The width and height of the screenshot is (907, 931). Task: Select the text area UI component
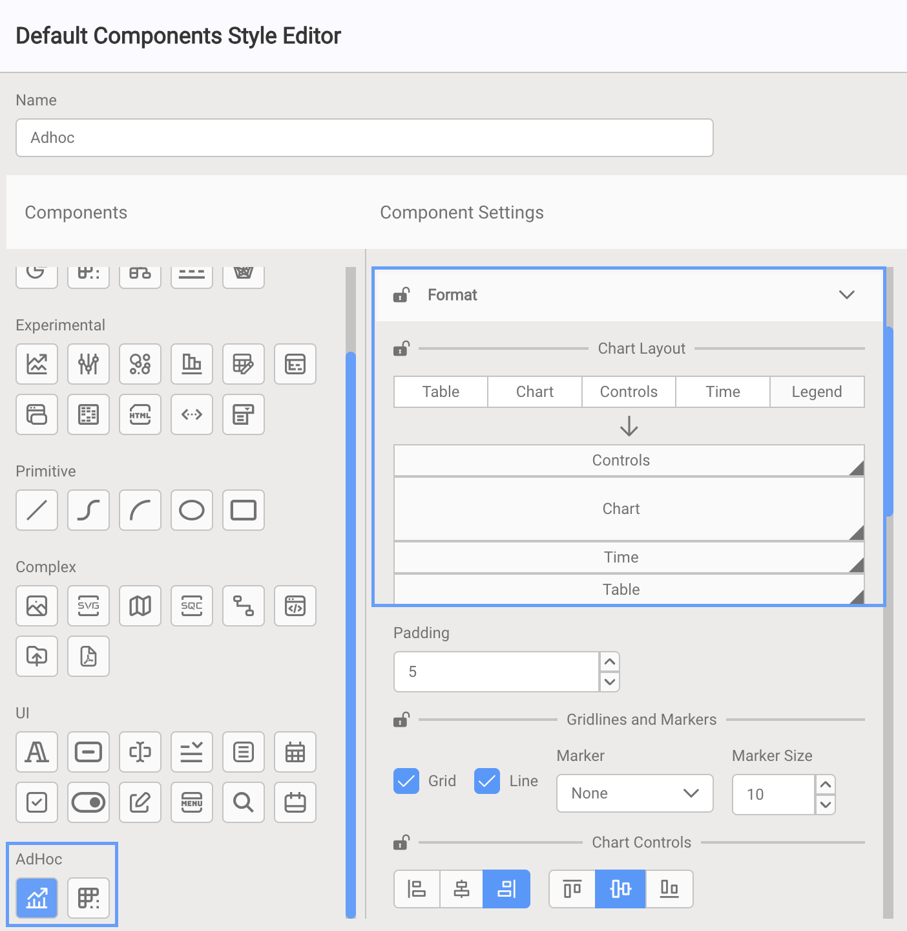tap(244, 752)
